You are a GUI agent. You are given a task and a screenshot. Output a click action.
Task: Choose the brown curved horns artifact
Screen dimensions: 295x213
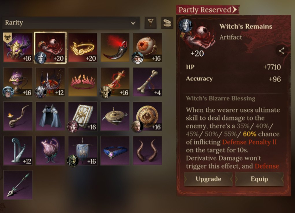[147, 150]
